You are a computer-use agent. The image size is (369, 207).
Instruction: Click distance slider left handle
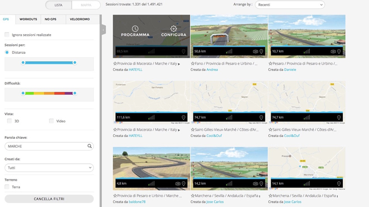(23, 63)
